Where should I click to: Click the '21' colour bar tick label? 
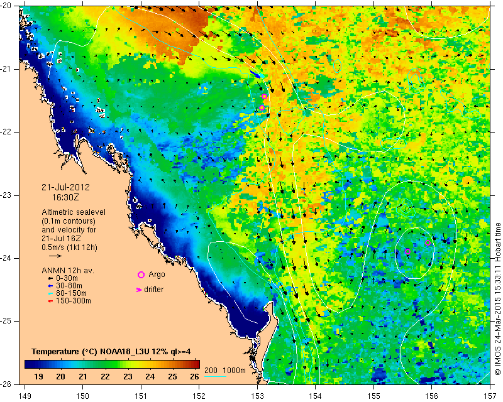coord(83,377)
